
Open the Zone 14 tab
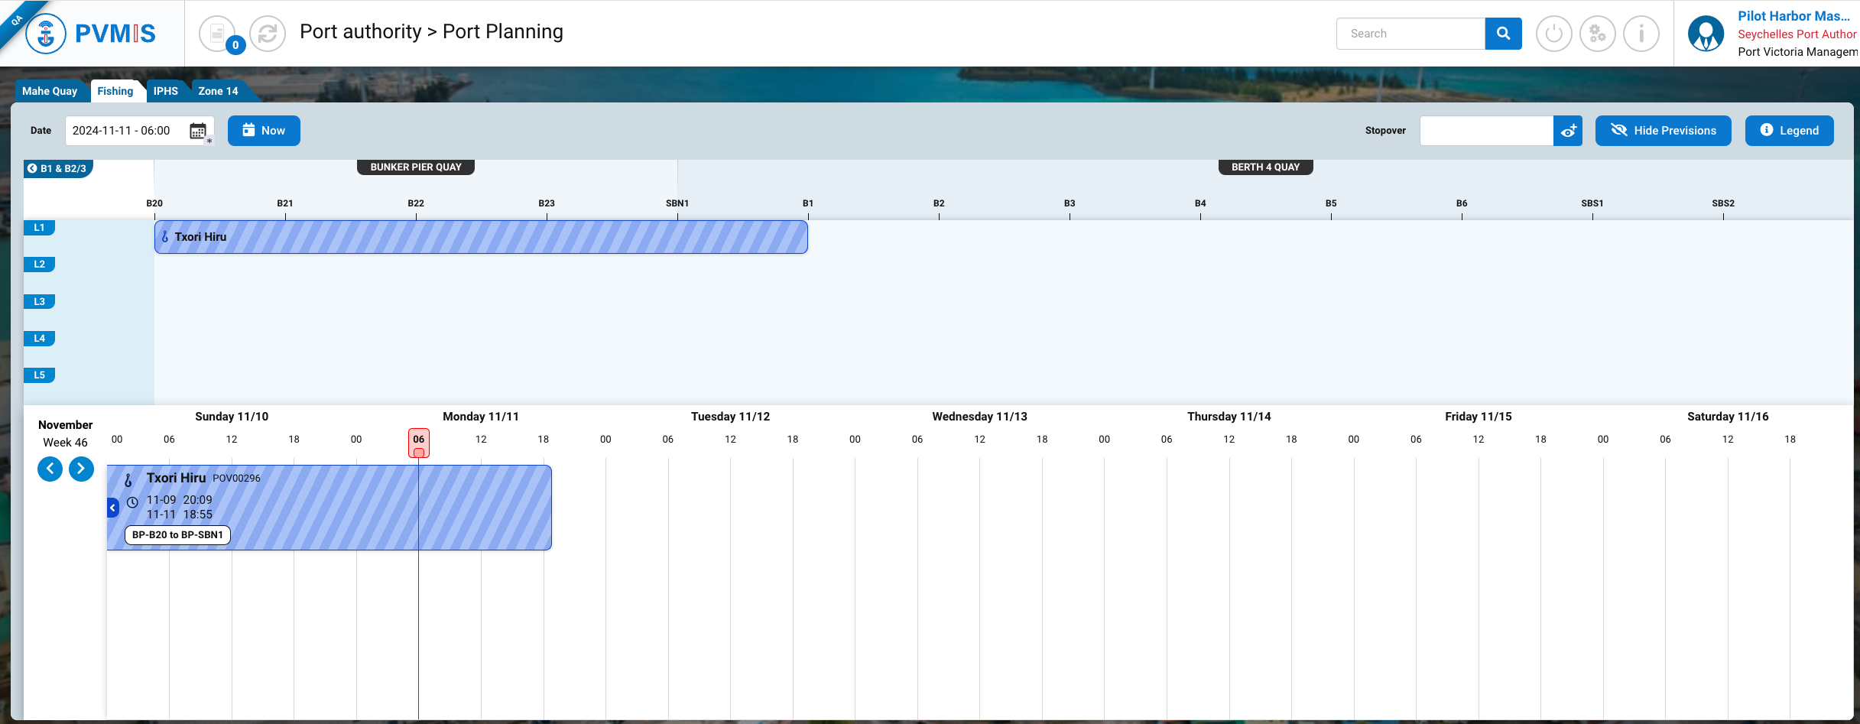(218, 91)
